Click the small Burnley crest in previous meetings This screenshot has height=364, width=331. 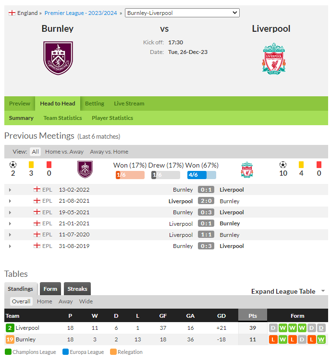(x=85, y=169)
